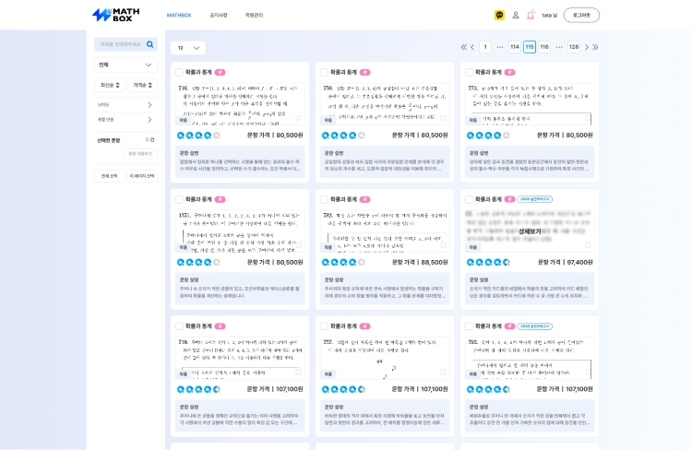Click the 선택한 문항 '0 건' count
This screenshot has width=692, height=450.
[x=150, y=140]
